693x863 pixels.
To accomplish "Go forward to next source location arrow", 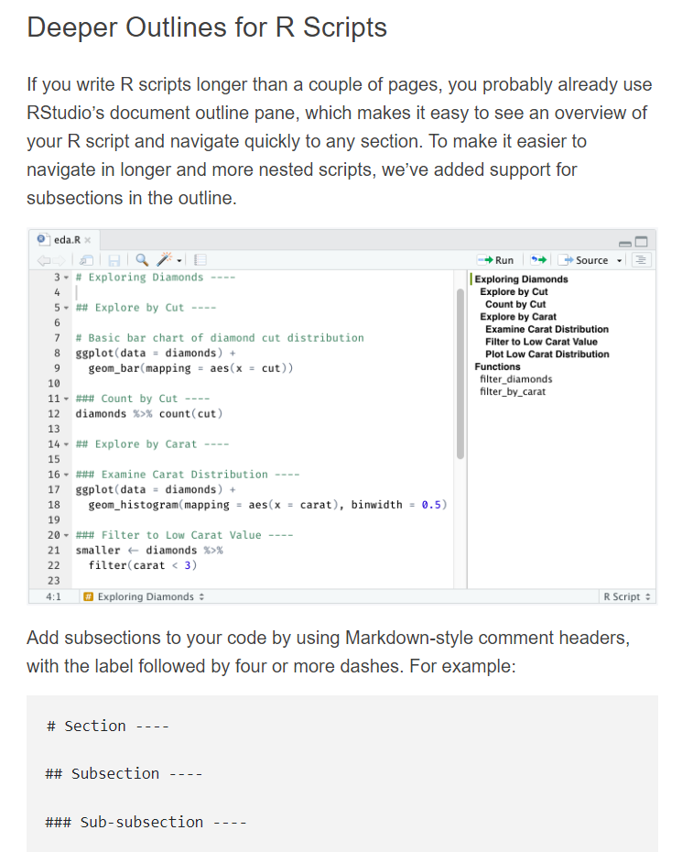I will (59, 260).
